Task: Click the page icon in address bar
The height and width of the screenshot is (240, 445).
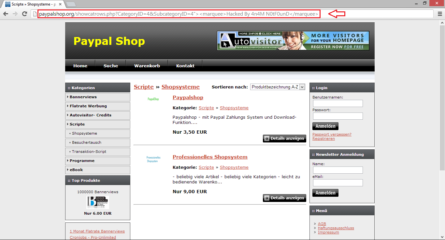Action: (x=35, y=14)
